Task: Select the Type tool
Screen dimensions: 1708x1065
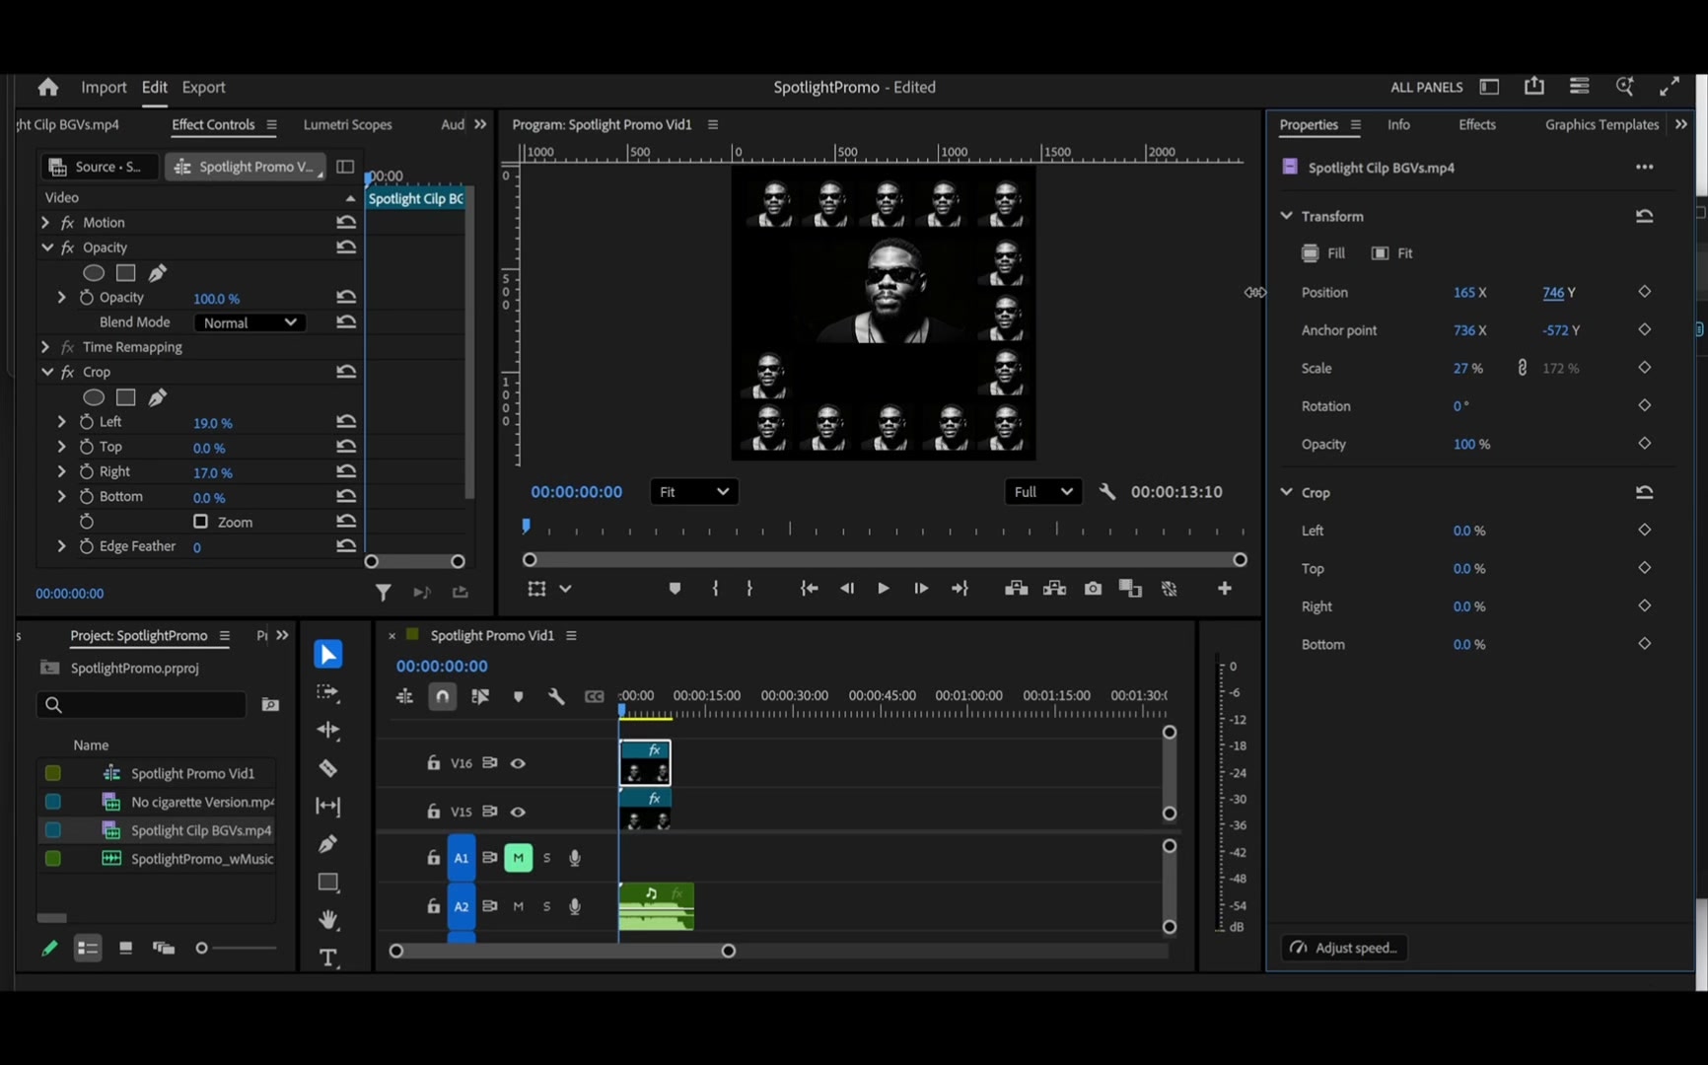Action: pyautogui.click(x=328, y=958)
